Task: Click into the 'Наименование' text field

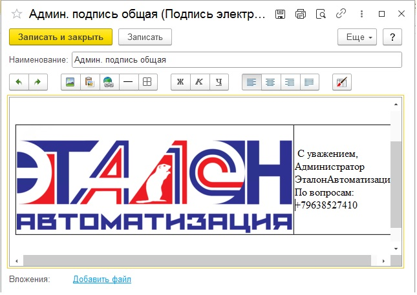Action: click(x=236, y=60)
